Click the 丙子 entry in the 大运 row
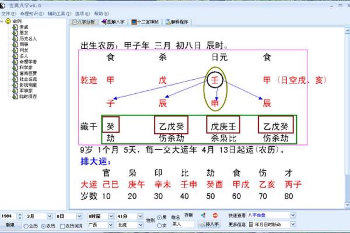350x233 pixels. (293, 185)
